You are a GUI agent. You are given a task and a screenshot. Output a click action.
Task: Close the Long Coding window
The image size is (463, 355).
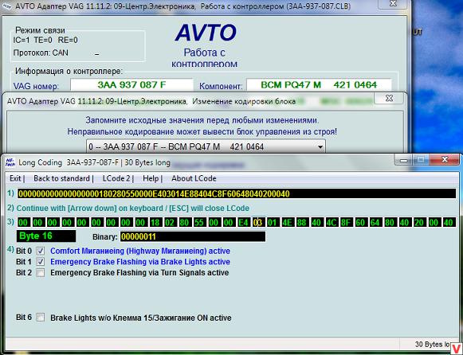(445, 160)
